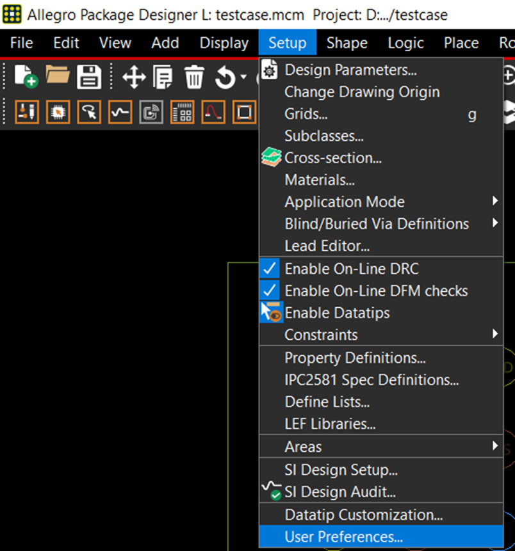
Task: Select the wire bond mode icon
Action: coord(213,113)
